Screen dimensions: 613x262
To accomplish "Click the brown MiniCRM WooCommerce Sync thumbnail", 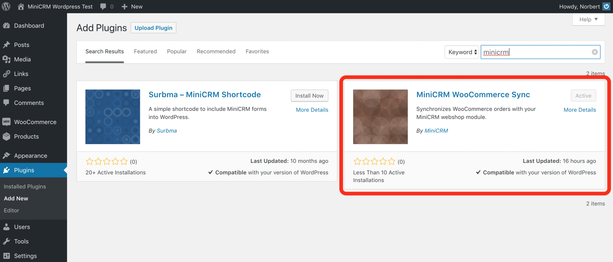I will click(x=380, y=117).
